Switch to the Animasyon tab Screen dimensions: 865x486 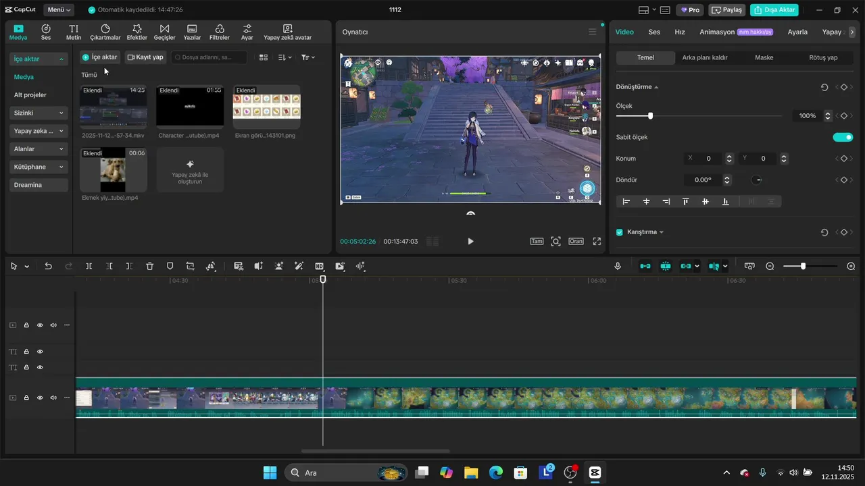pos(717,32)
